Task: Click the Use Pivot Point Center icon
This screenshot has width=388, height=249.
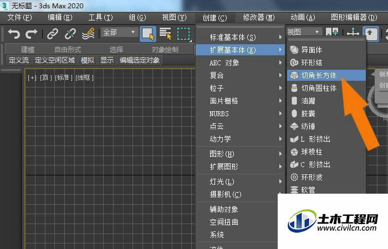Action: click(332, 32)
